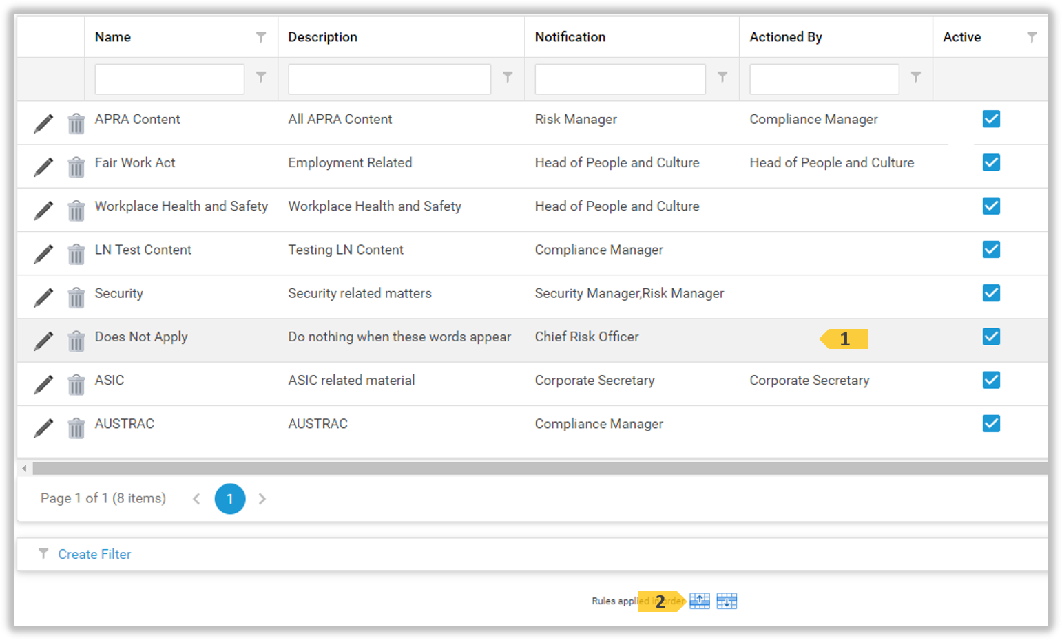This screenshot has width=1062, height=640.
Task: Open Name column header filter menu
Action: pyautogui.click(x=261, y=37)
